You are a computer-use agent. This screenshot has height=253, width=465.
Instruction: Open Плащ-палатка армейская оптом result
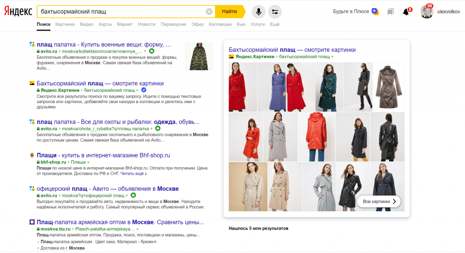click(x=120, y=222)
